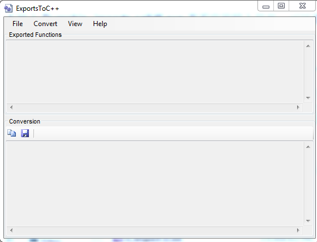Click up arrow of Conversion pane scrollbar
The height and width of the screenshot is (242, 317).
(308, 147)
